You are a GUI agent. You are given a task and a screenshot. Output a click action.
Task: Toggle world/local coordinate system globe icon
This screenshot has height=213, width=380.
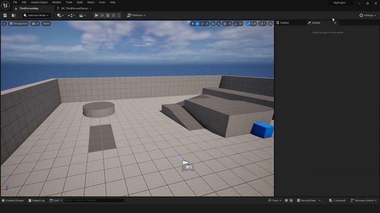pyautogui.click(x=213, y=24)
